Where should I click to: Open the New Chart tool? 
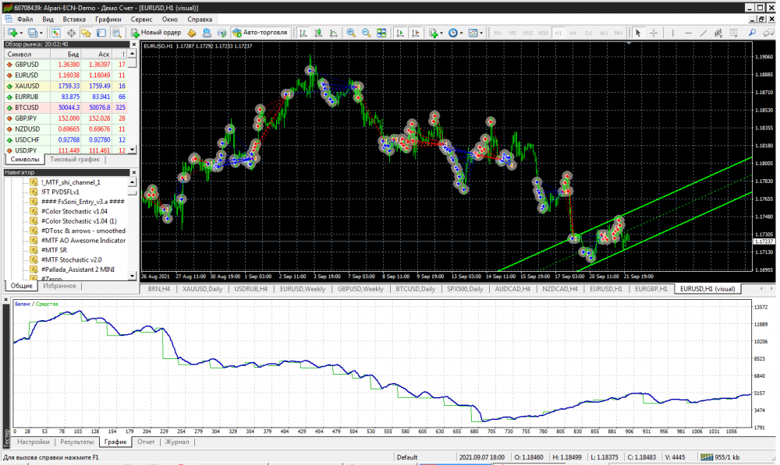[12, 33]
